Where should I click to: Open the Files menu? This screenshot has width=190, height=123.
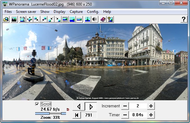click(x=8, y=12)
